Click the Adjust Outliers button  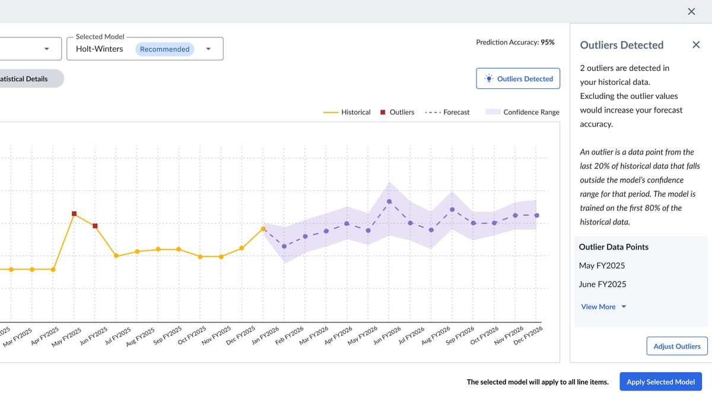tap(676, 346)
